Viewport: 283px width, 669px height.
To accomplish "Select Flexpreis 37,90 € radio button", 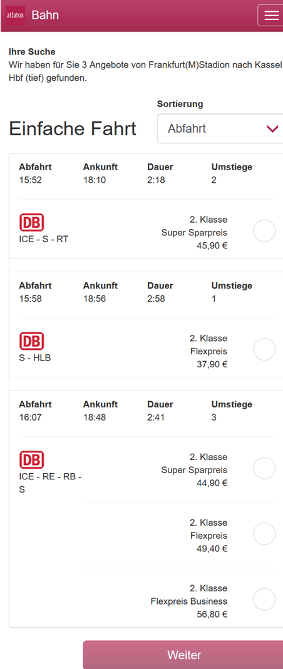I will tap(264, 349).
